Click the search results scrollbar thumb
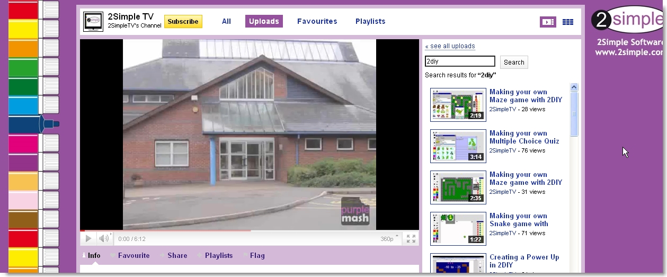This screenshot has height=277, width=667. pos(574,113)
